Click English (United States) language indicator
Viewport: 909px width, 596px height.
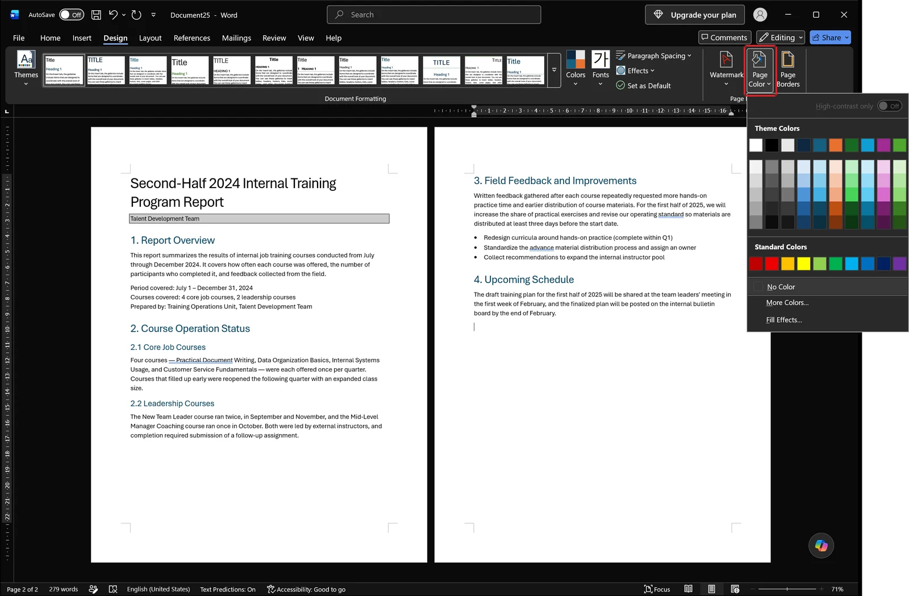click(159, 589)
